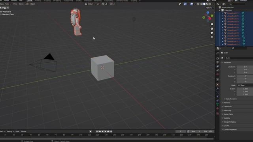Toggle viewport gizmos button
The height and width of the screenshot is (142, 253).
[x=185, y=4]
